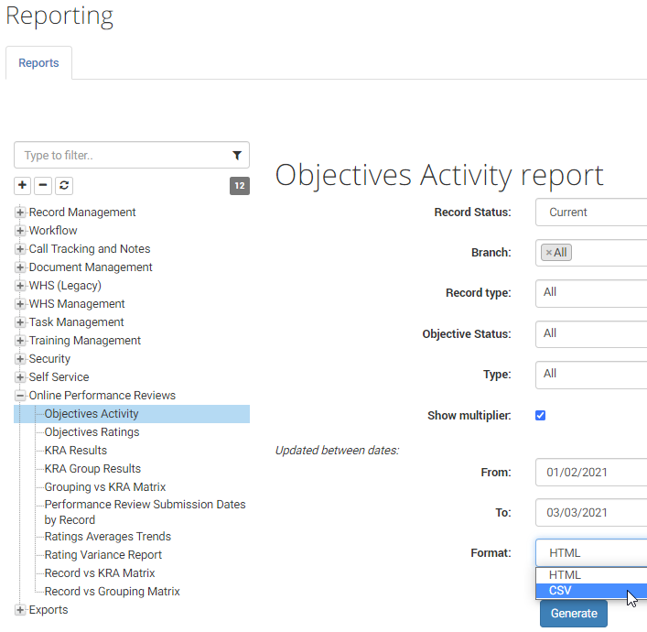The width and height of the screenshot is (647, 632).
Task: Click the refresh tree button
Action: (x=64, y=185)
